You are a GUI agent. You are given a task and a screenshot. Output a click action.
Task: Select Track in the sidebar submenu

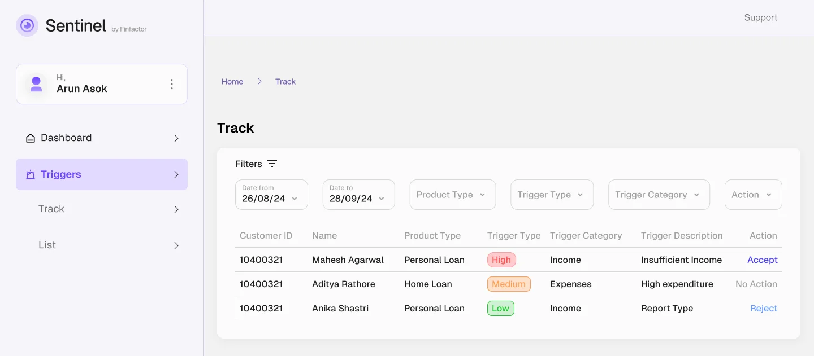click(51, 209)
